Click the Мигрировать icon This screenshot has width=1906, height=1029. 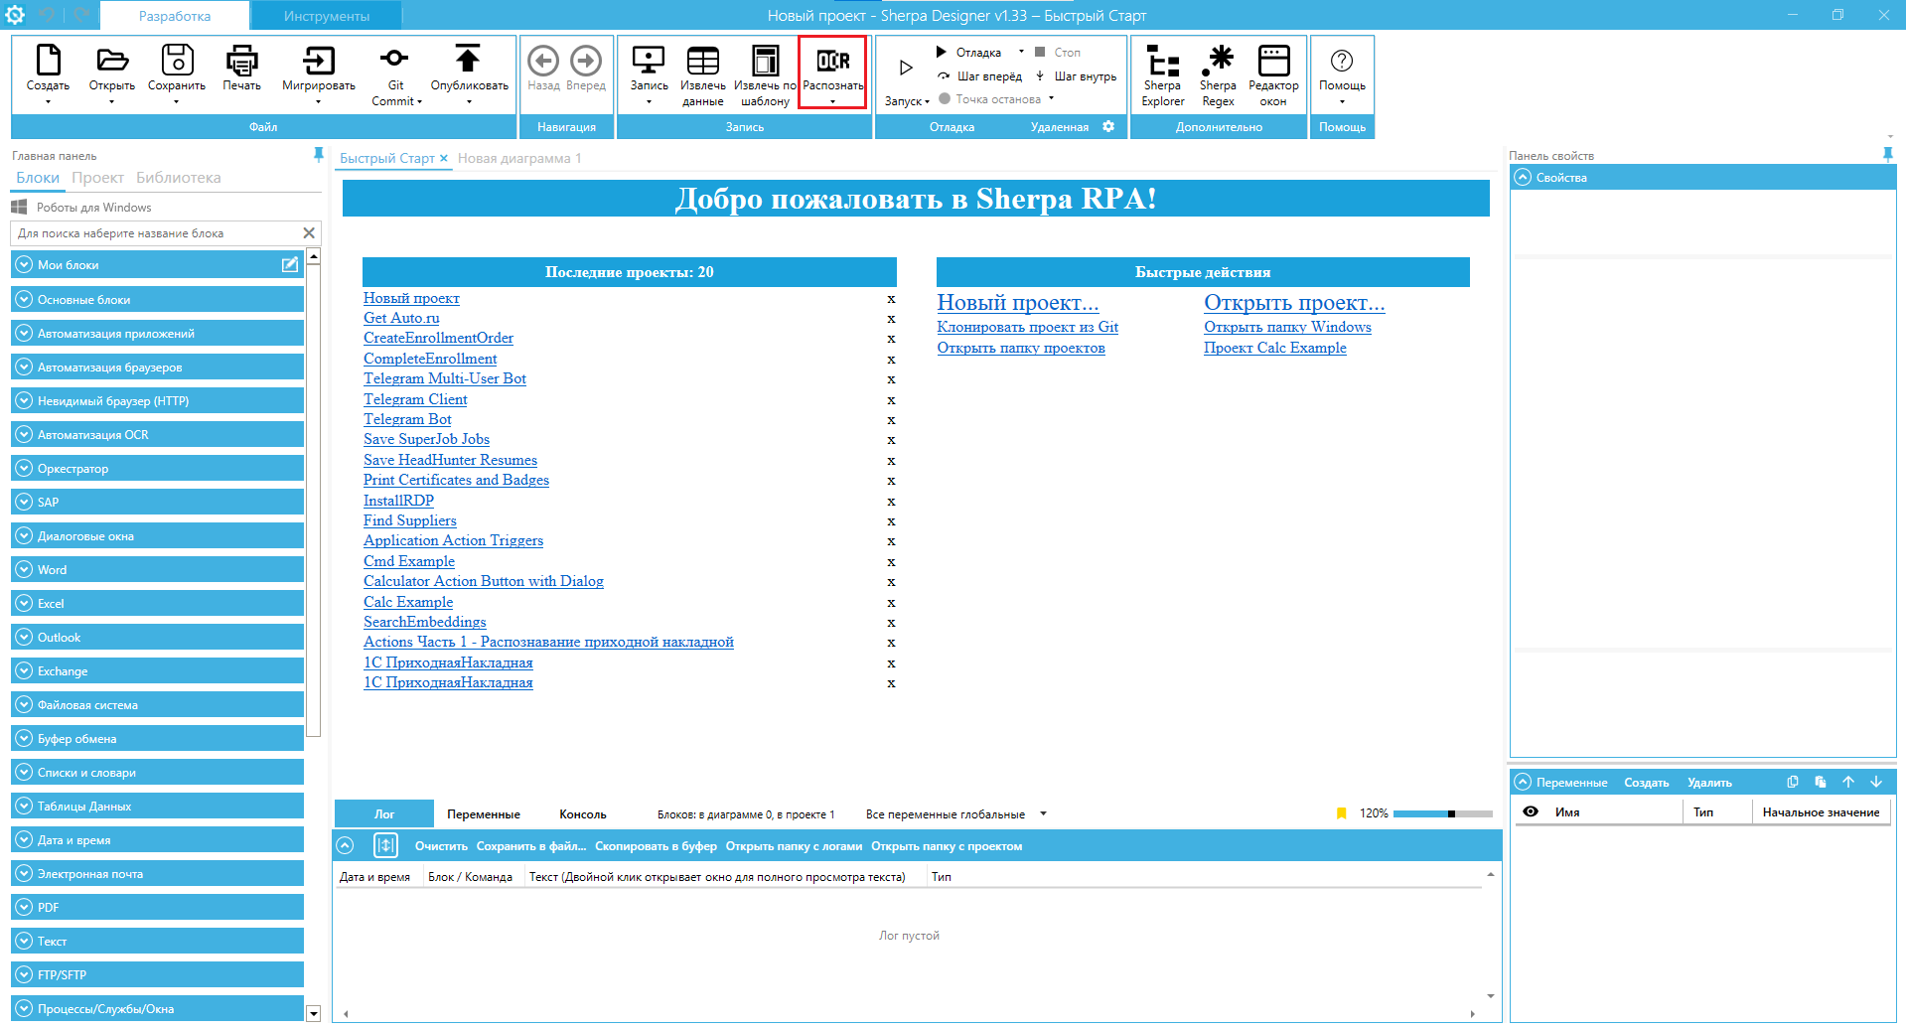pos(318,62)
